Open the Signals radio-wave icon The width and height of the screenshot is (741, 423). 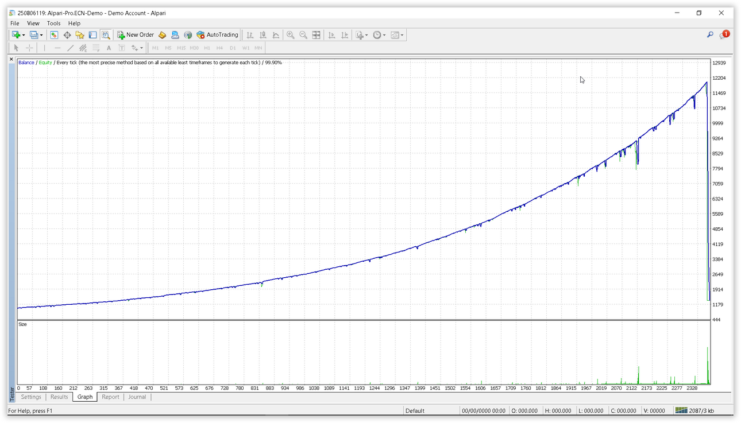tap(188, 35)
